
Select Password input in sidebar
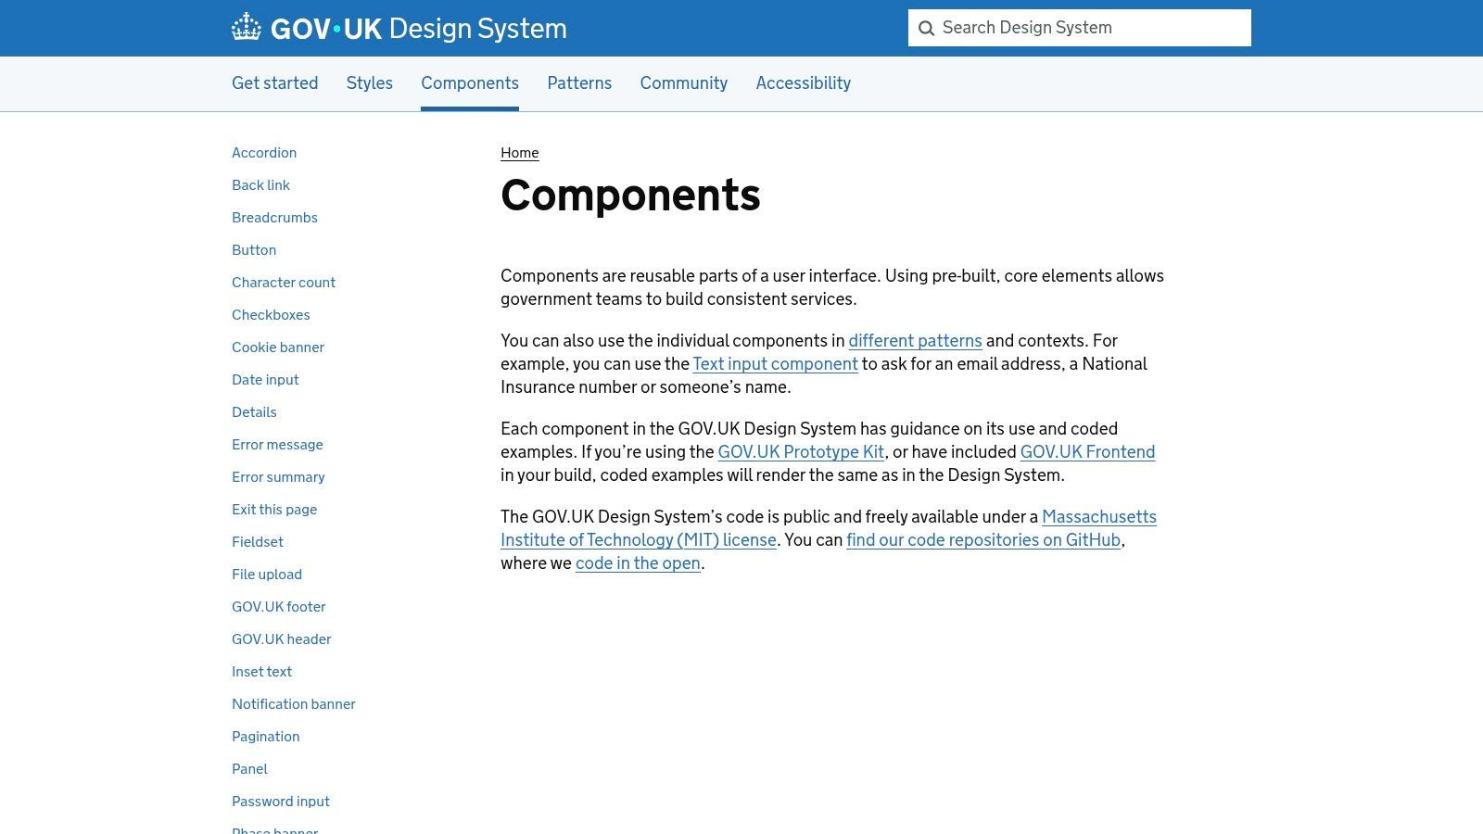pyautogui.click(x=281, y=802)
